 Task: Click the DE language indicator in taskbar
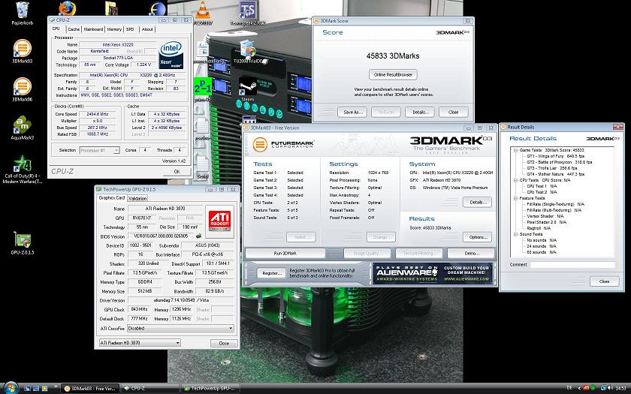tap(569, 388)
